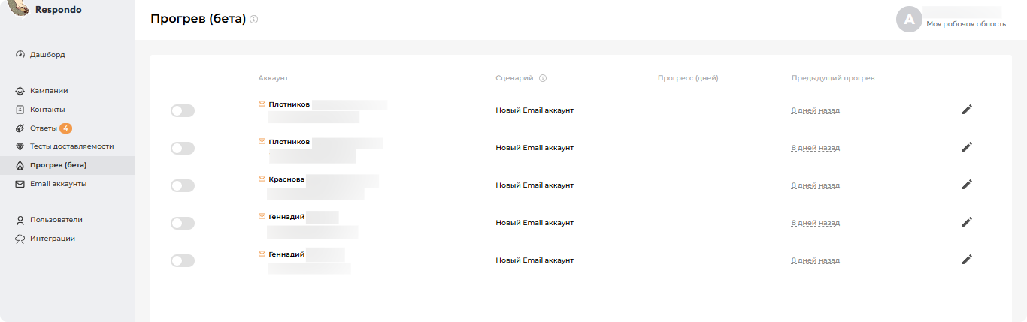Click the info icon next to Прогрев (бета) title
Viewport: 1027px width, 322px height.
254,20
